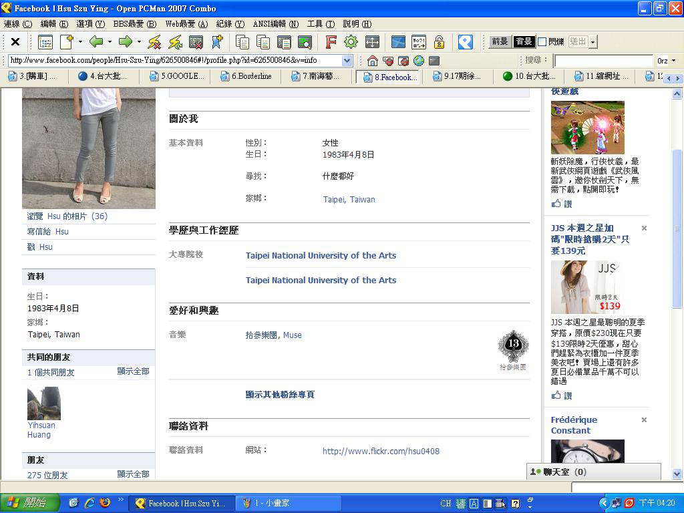This screenshot has height=513, width=684.
Task: Click the globe icon beside address bar
Action: click(x=419, y=61)
